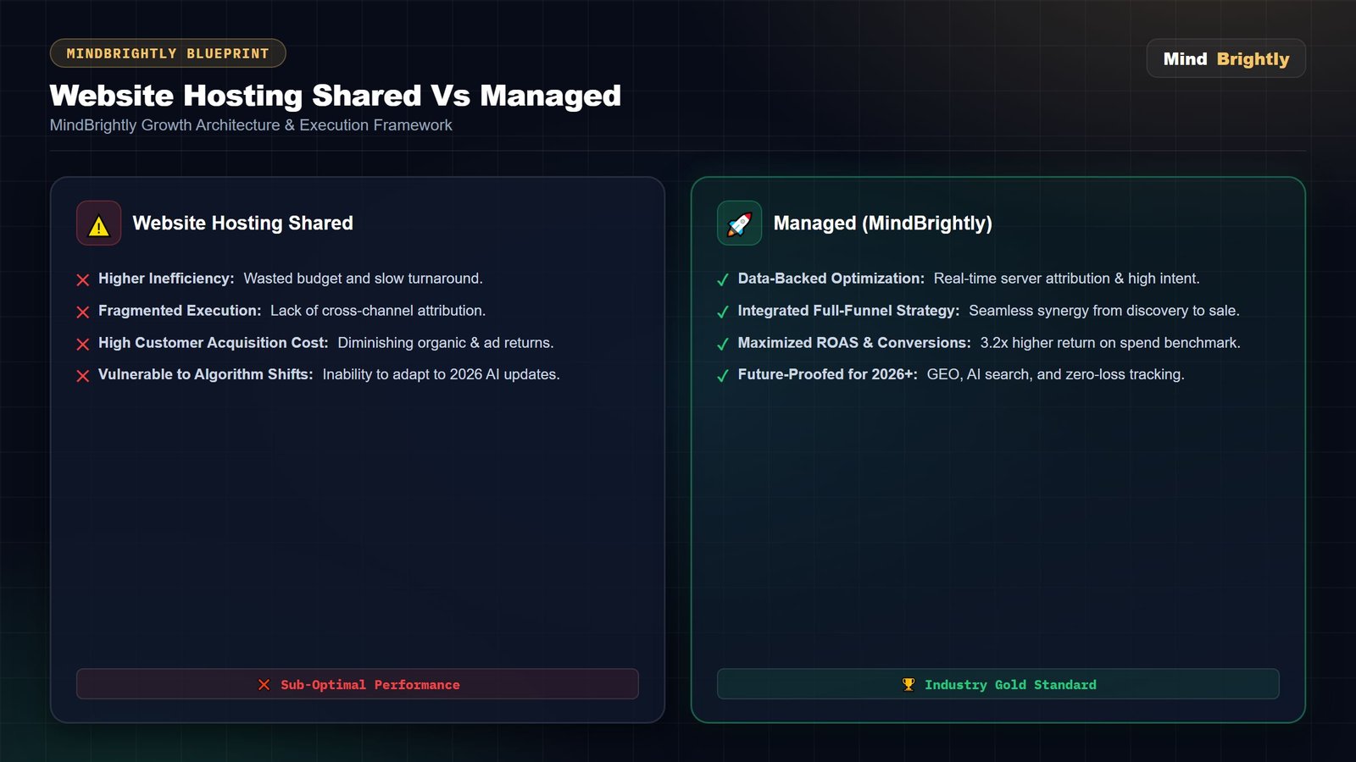Click the yellow warning triangle icon
The width and height of the screenshot is (1356, 762).
tap(99, 225)
